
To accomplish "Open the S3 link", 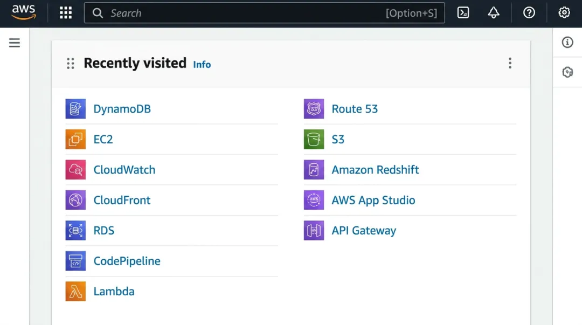I will coord(338,139).
